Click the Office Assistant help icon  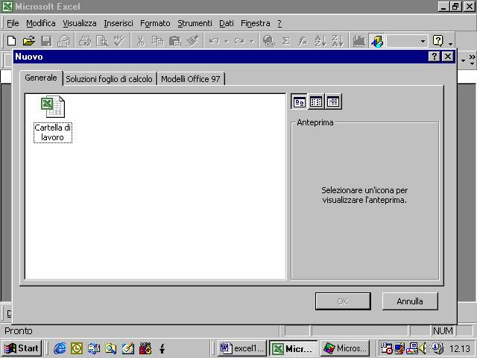click(x=438, y=41)
